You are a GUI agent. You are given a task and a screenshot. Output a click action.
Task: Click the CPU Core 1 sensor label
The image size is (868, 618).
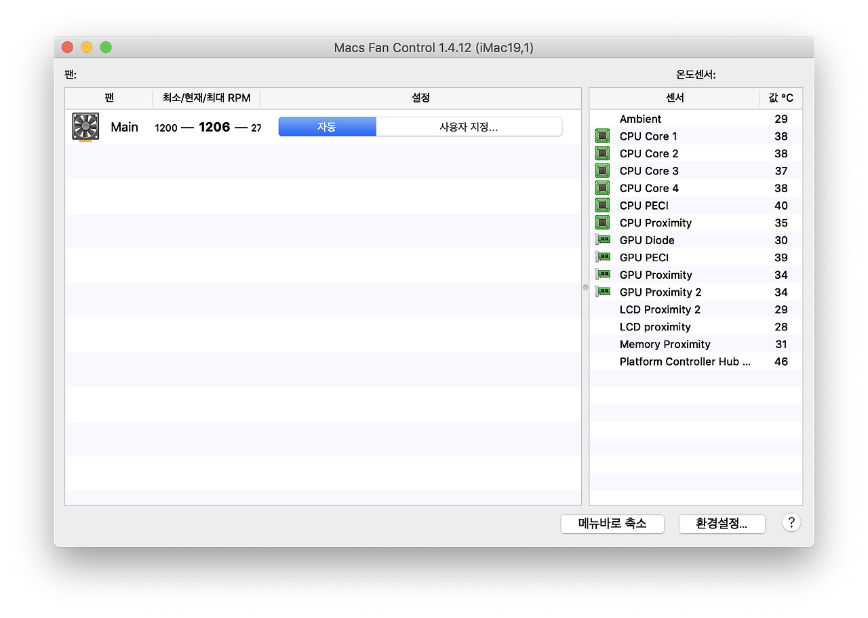tap(648, 136)
